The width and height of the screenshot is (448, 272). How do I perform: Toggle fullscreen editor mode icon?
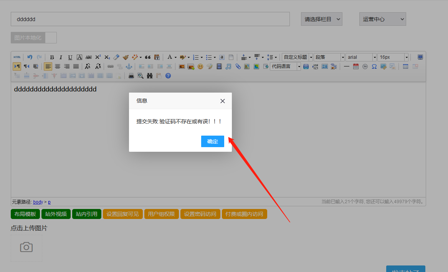click(x=420, y=57)
